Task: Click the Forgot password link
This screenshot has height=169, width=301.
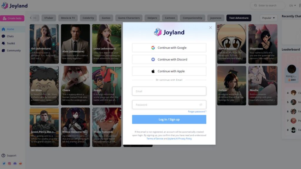Action: [x=197, y=111]
